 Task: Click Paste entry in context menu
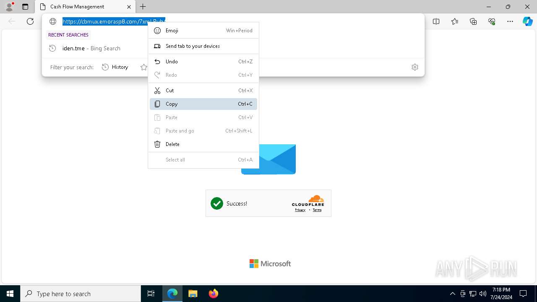(203, 117)
